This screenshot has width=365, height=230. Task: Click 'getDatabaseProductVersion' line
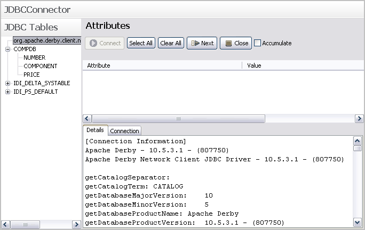pyautogui.click(x=185, y=223)
